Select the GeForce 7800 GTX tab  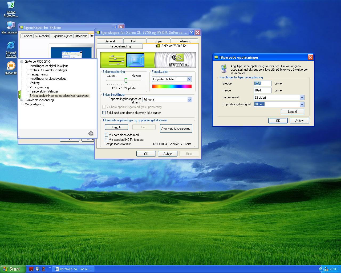pos(171,46)
